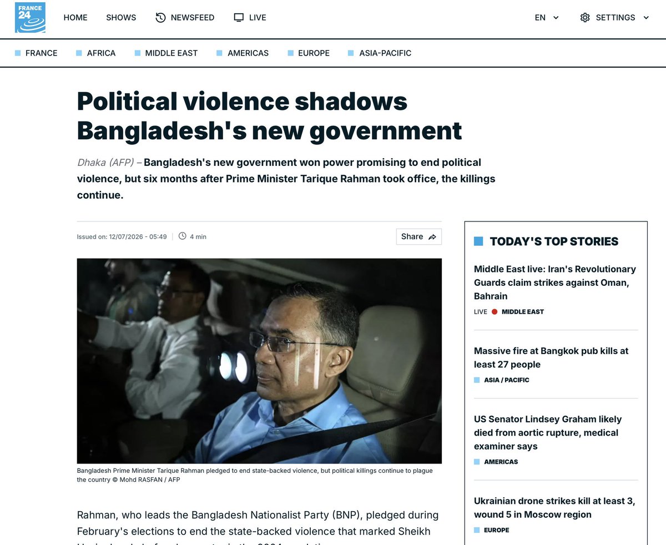Open the Asia-Pacific section tab
The image size is (666, 545).
(380, 53)
